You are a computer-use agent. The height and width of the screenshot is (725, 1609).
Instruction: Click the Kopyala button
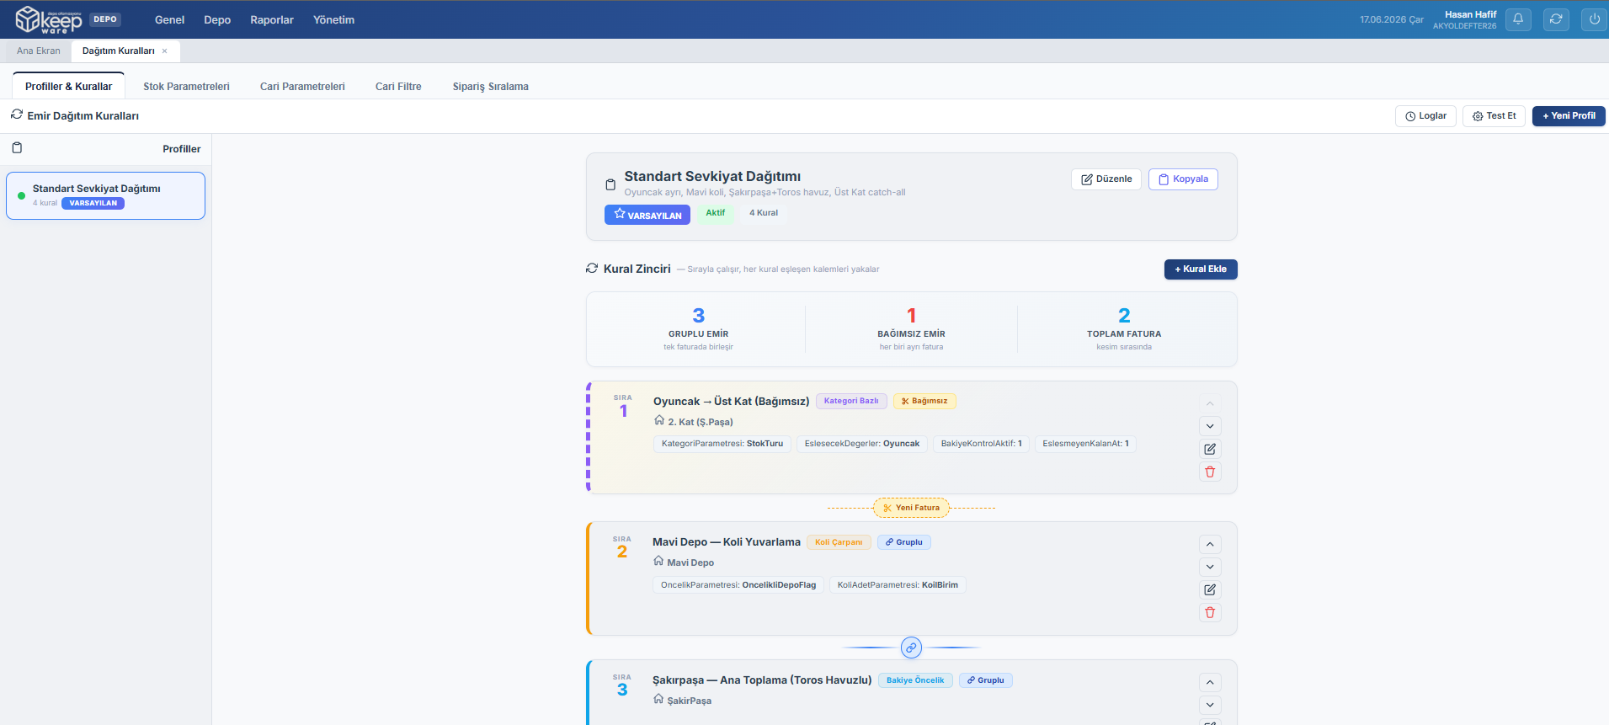[1183, 179]
